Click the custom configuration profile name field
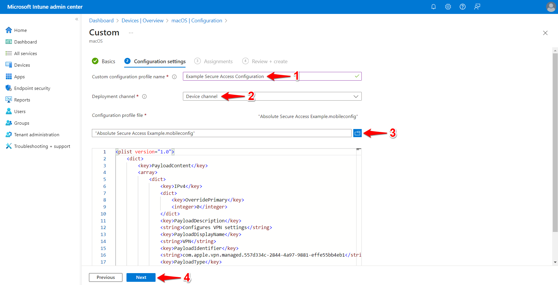The width and height of the screenshot is (558, 285). click(x=272, y=76)
